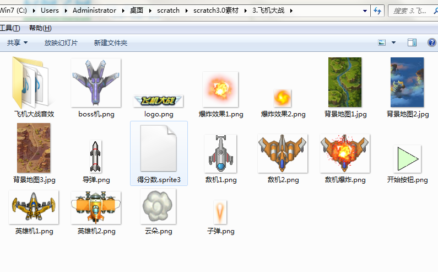Viewport: 438px width, 272px height.
Task: Select the 背景地图1.jpg green map image
Action: coord(345,82)
